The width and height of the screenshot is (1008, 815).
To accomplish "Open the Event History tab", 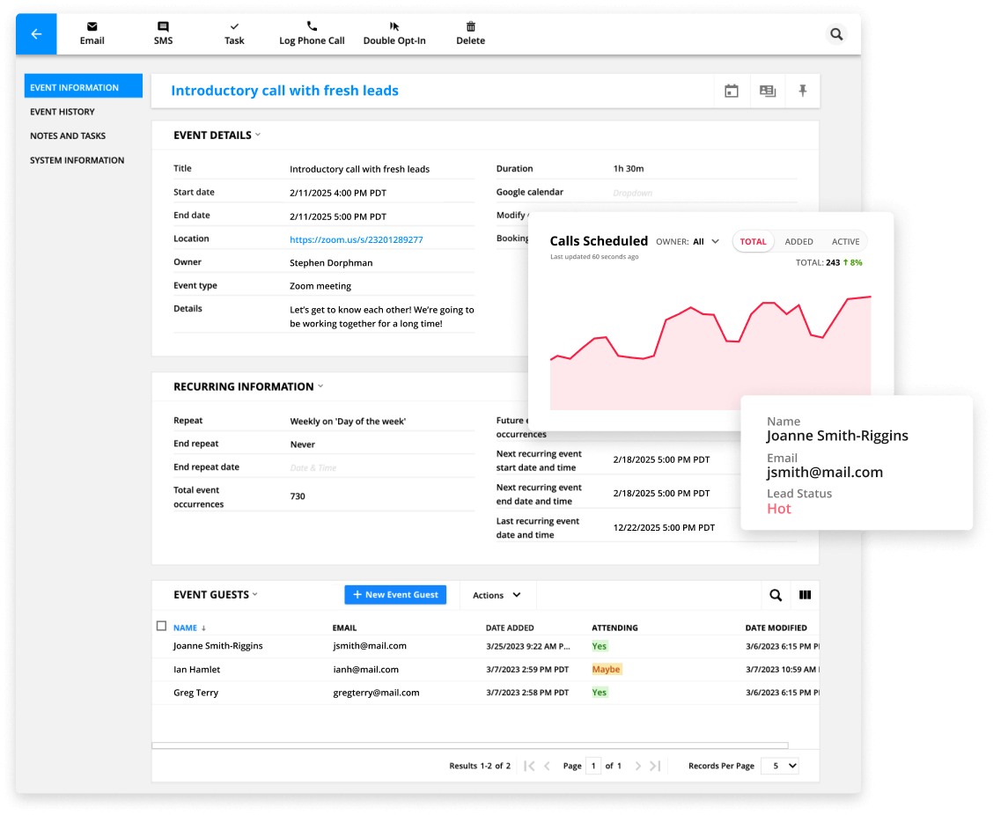I will point(63,112).
